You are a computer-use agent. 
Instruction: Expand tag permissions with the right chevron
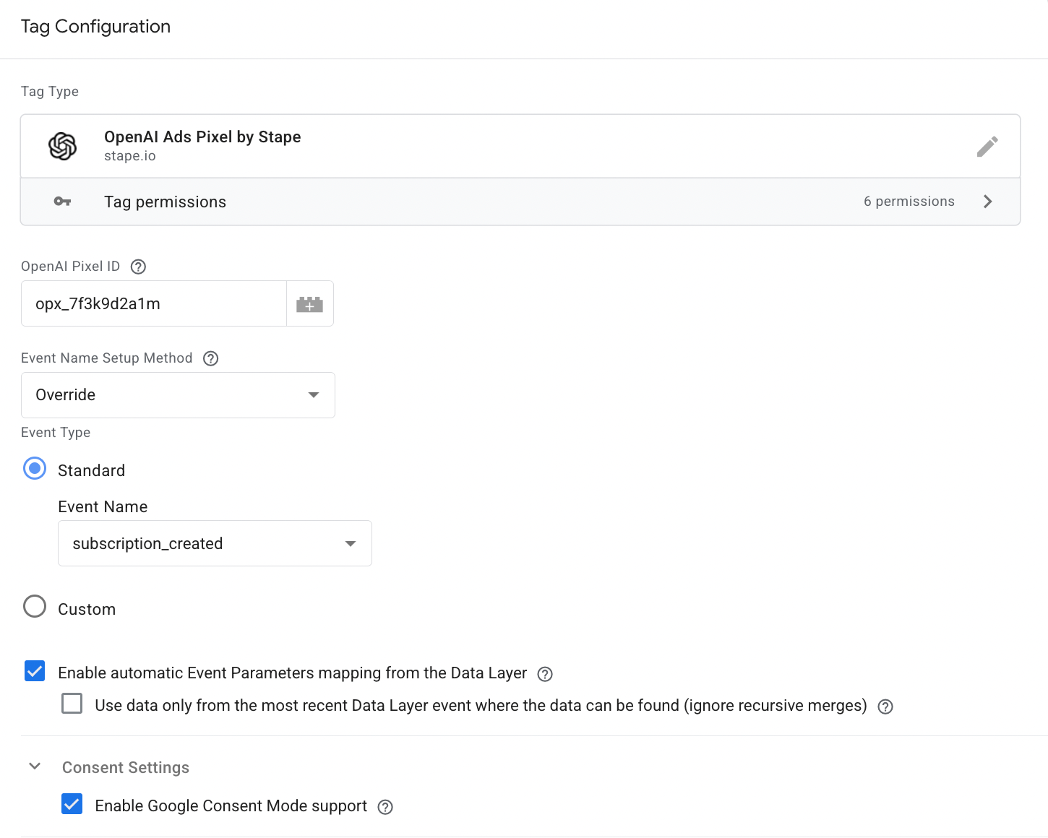pyautogui.click(x=988, y=202)
